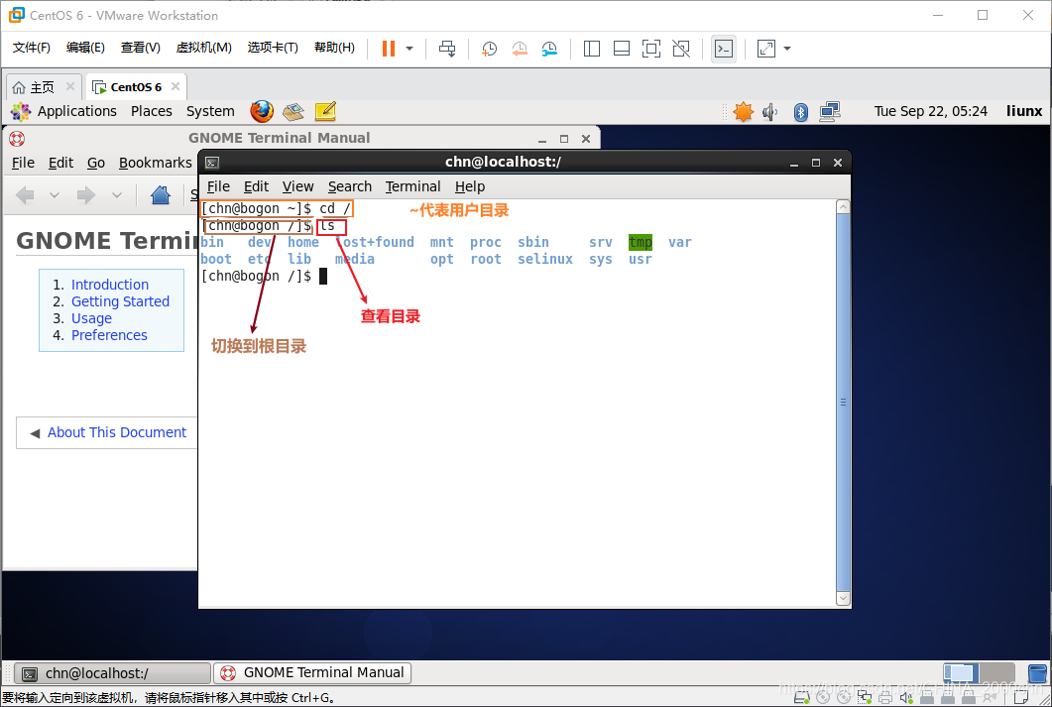Click the terminal scrollbar down arrow

coord(844,598)
